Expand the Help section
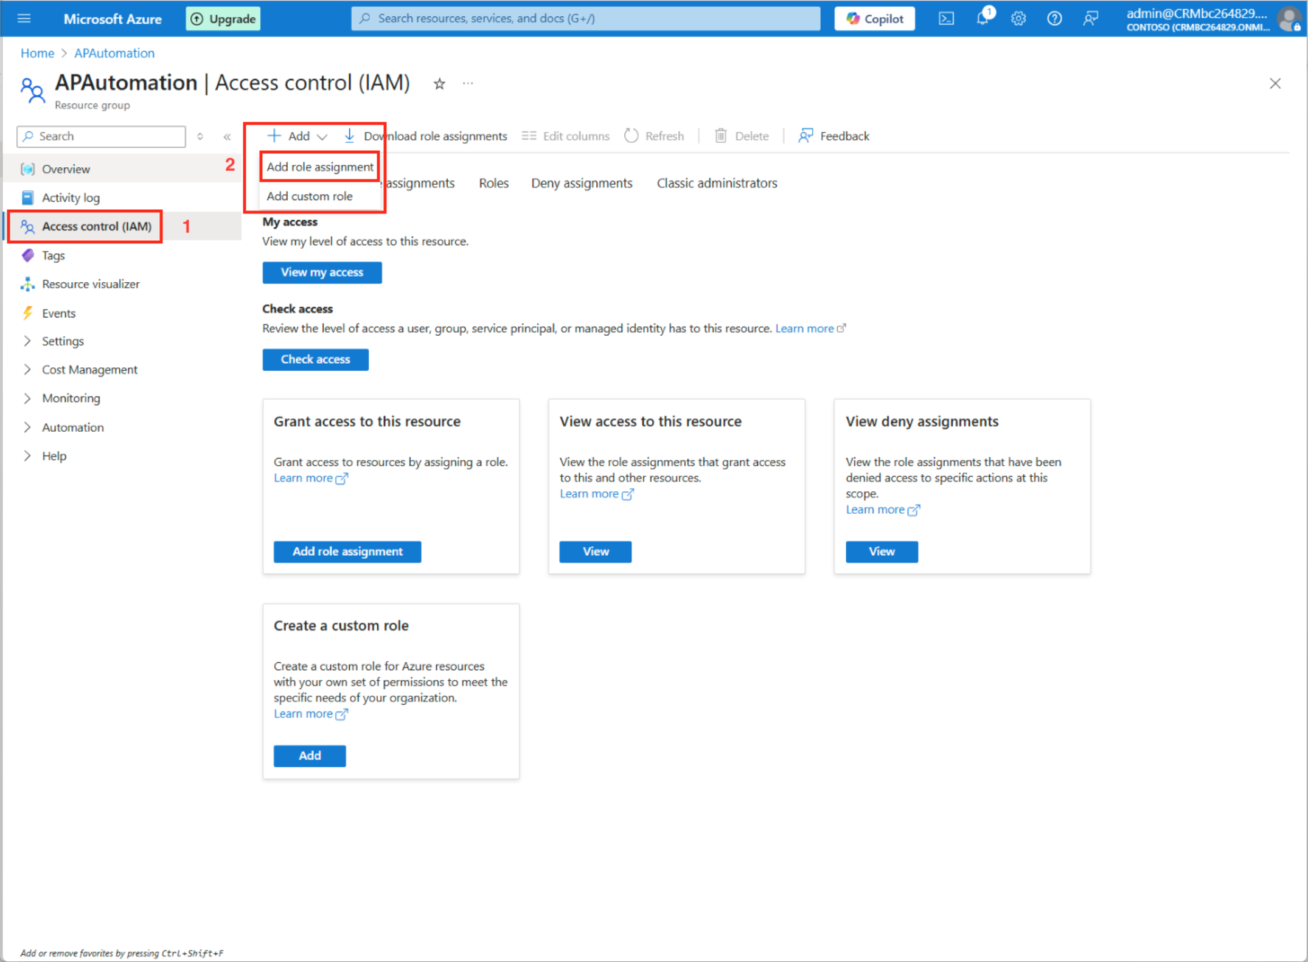The image size is (1308, 962). [x=54, y=456]
